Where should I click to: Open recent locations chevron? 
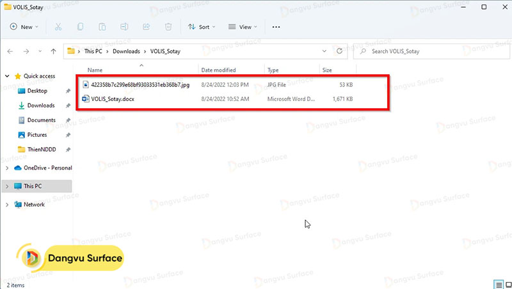[40, 51]
